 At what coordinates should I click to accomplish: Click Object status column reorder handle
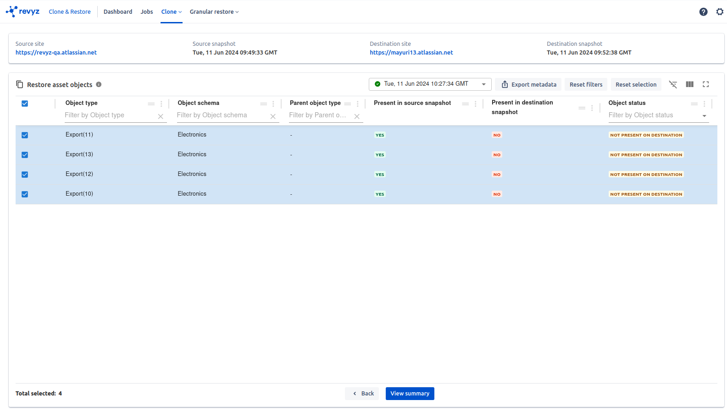point(694,104)
